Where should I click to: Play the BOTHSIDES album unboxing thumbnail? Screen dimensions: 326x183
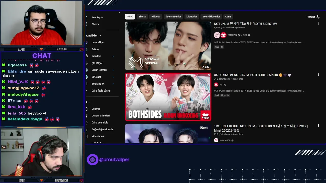(x=168, y=97)
